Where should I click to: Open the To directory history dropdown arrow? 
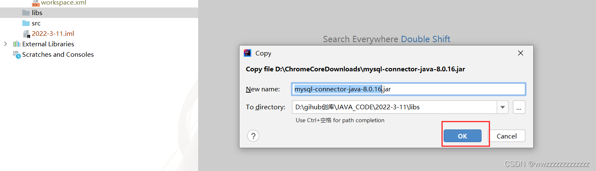click(503, 107)
